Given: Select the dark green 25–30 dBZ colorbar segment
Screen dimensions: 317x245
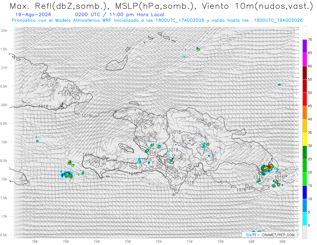Looking at the screenshot, I should 305,152.
